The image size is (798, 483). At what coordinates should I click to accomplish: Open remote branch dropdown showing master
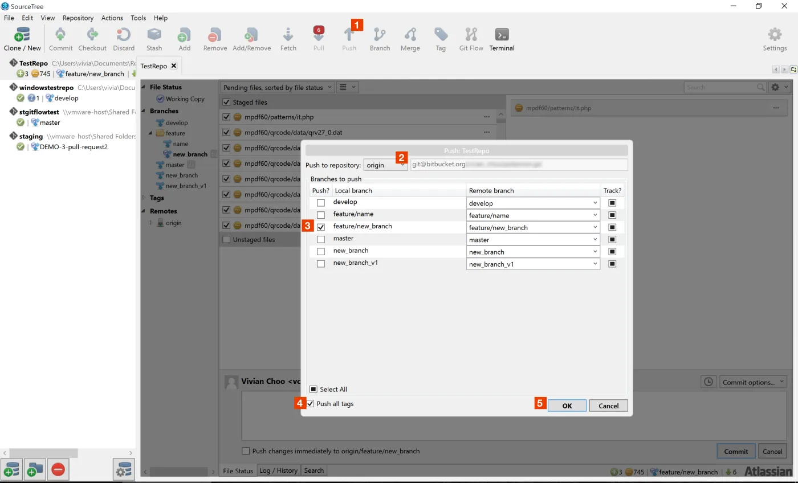pyautogui.click(x=533, y=240)
